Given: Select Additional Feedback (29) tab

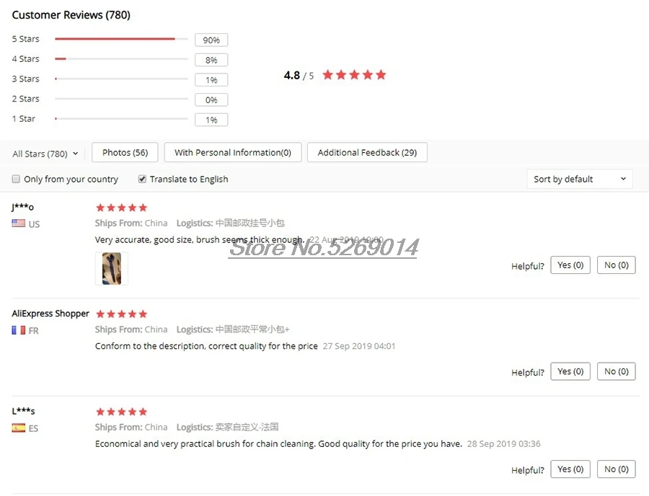Looking at the screenshot, I should (x=367, y=152).
